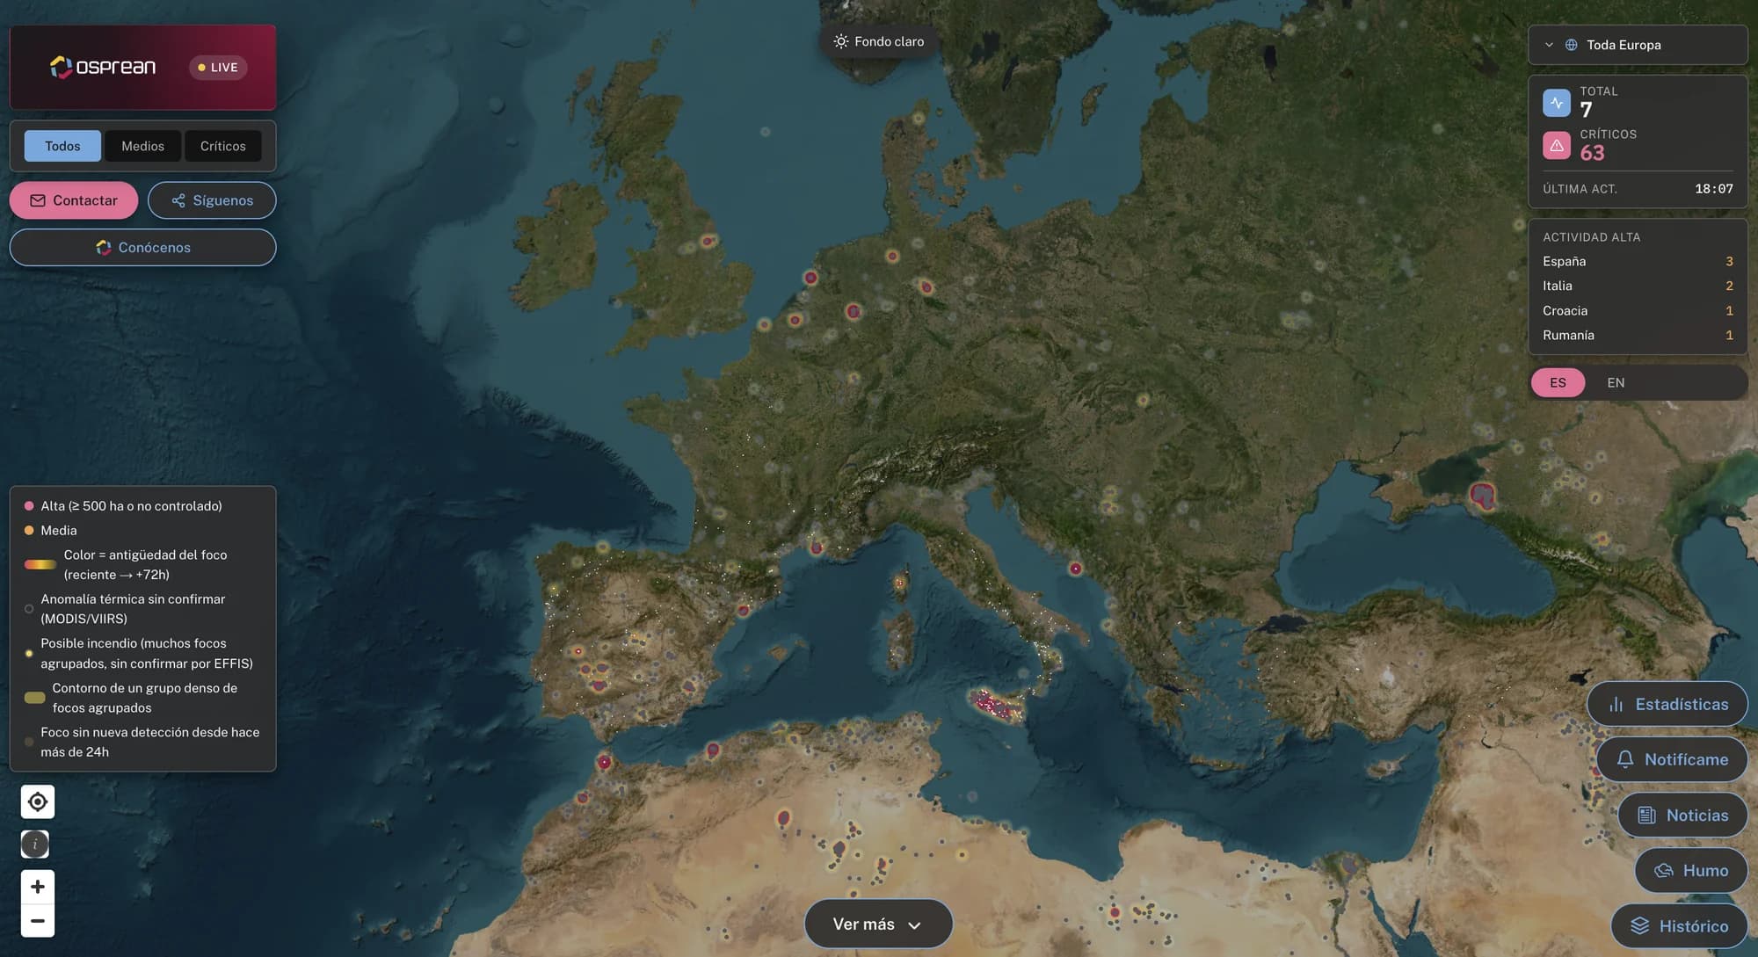Toggle Fondo claro light background
The image size is (1758, 957).
(878, 41)
